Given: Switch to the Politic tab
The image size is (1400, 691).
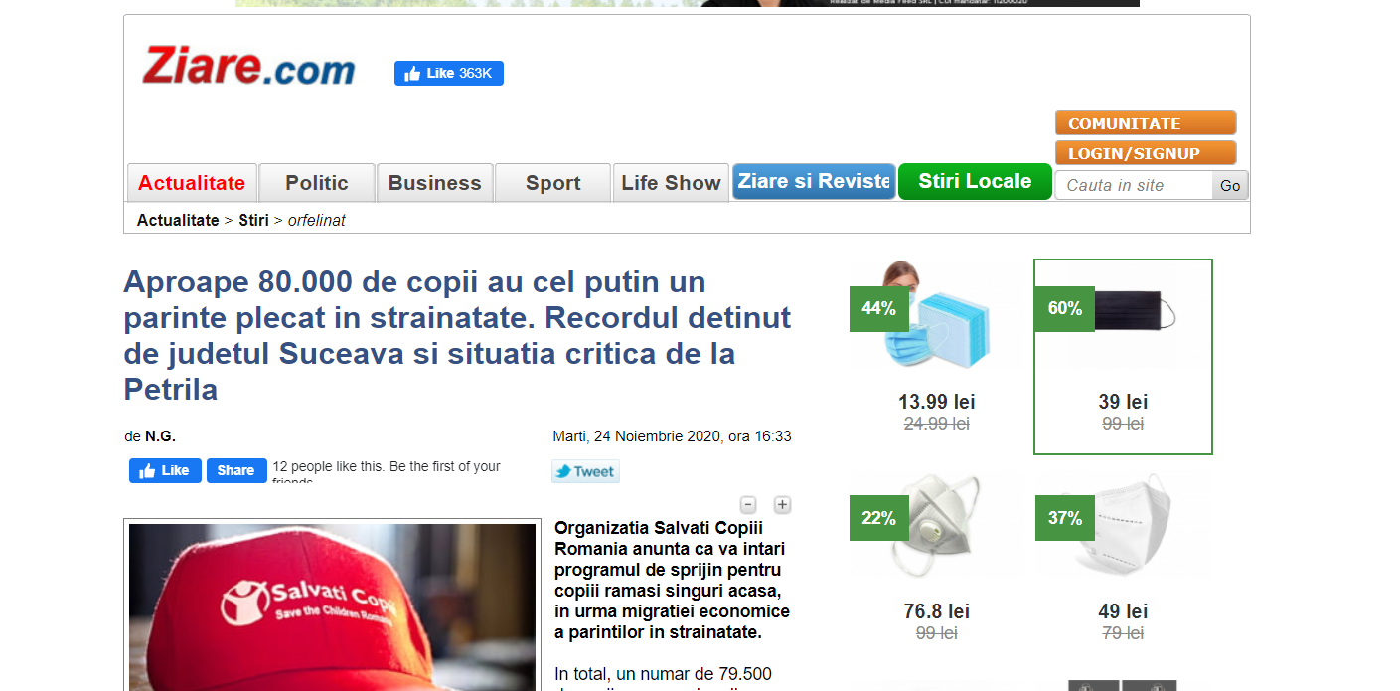Looking at the screenshot, I should pos(317,183).
